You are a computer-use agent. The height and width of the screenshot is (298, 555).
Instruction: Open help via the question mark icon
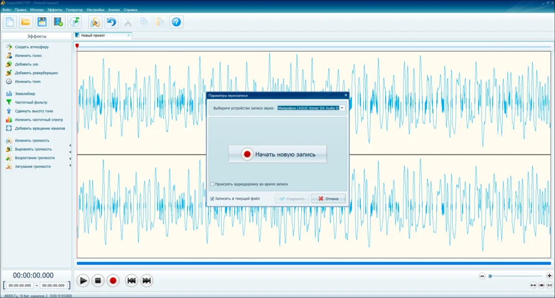[176, 22]
